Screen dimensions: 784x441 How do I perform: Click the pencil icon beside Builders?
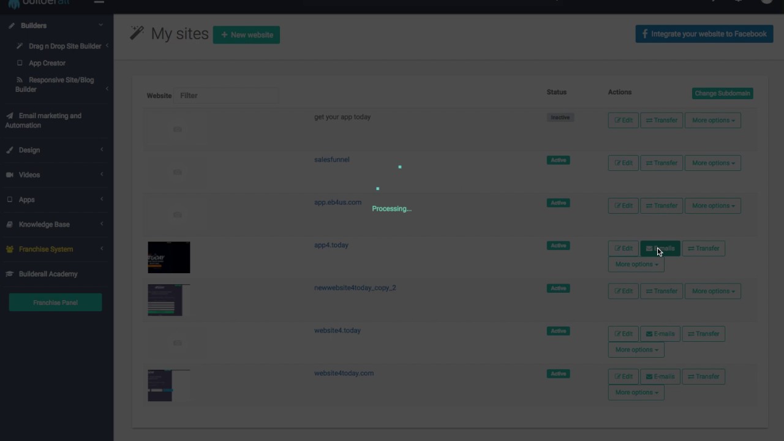[x=12, y=26]
